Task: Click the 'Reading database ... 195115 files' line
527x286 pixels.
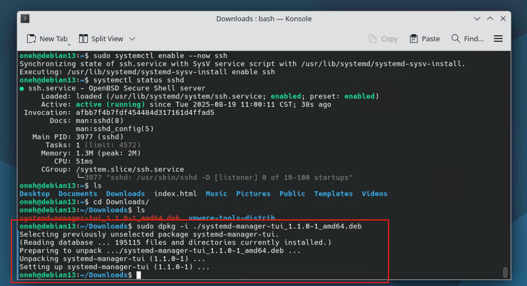Action: [x=175, y=242]
